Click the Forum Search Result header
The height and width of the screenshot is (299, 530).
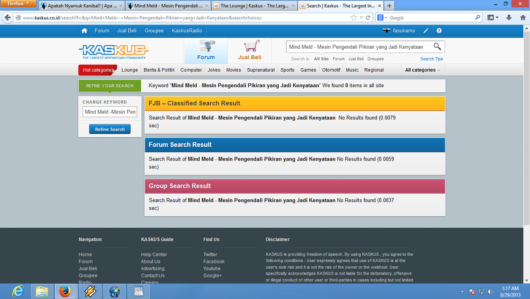pyautogui.click(x=295, y=145)
